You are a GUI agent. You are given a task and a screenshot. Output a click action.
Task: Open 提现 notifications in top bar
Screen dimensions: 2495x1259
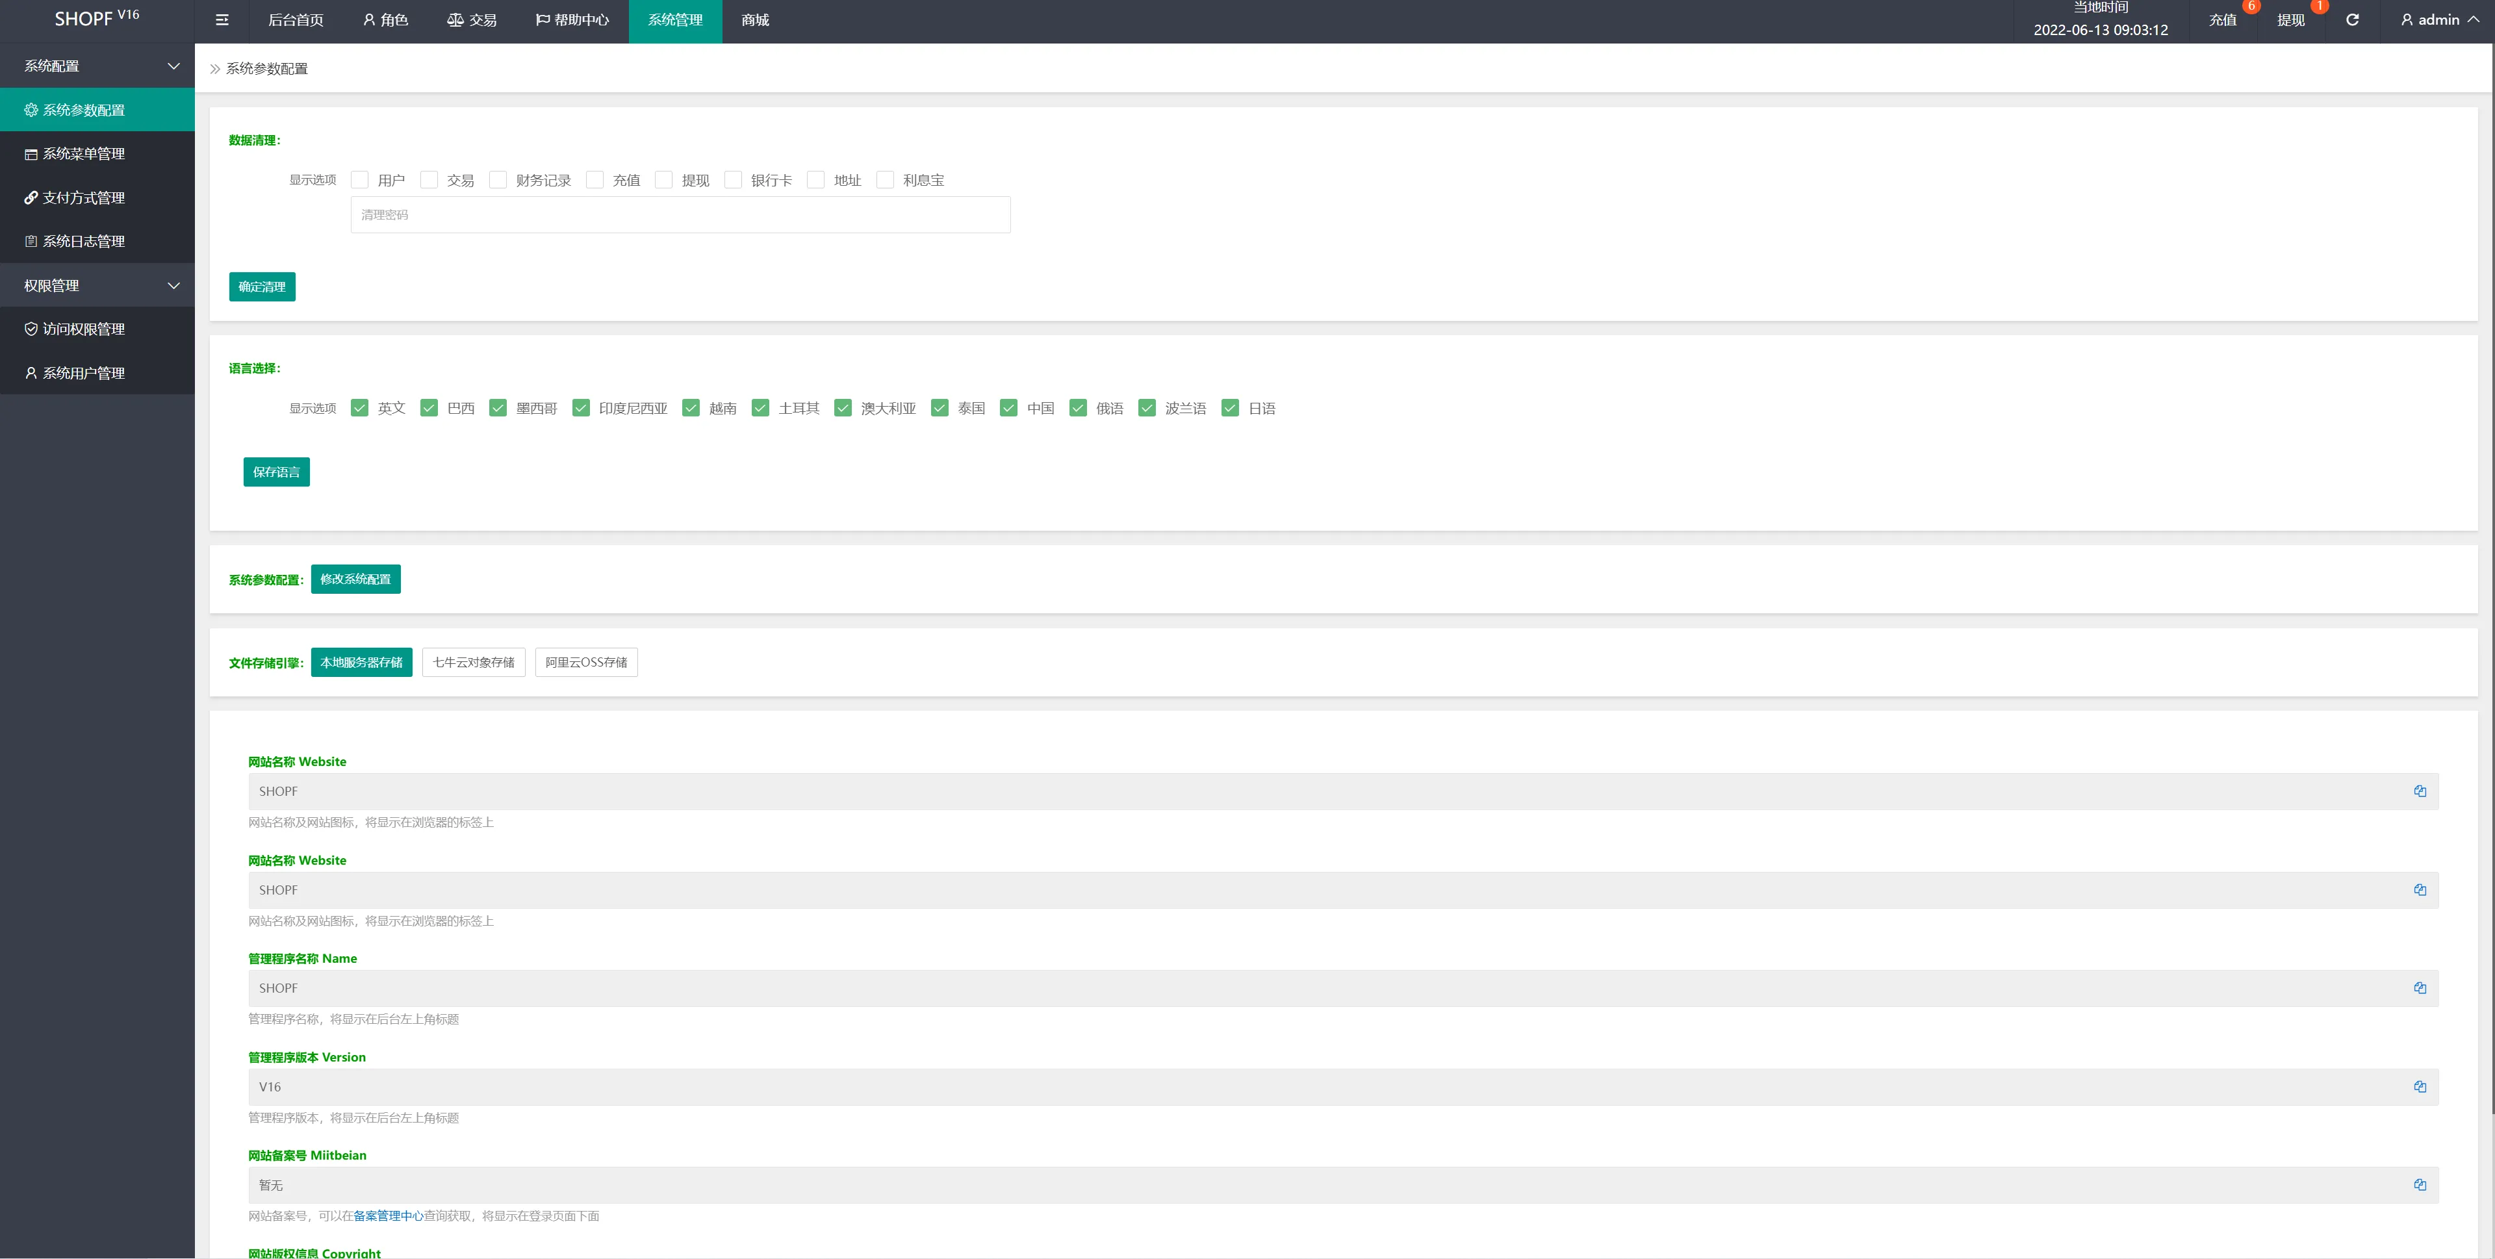2290,19
